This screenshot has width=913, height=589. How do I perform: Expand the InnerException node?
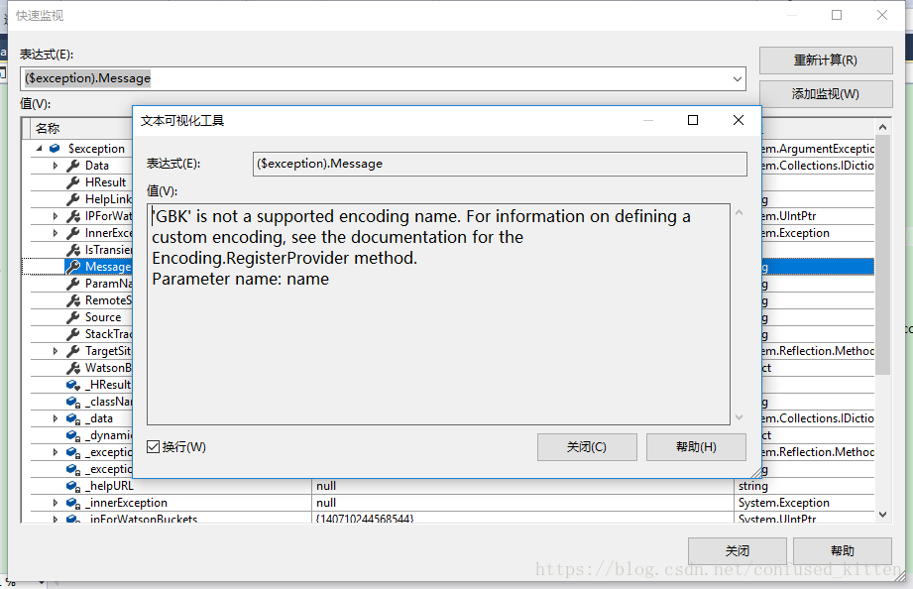click(56, 233)
